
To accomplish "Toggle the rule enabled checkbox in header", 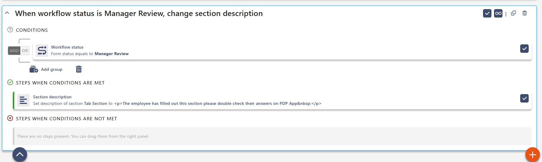I will pos(487,13).
